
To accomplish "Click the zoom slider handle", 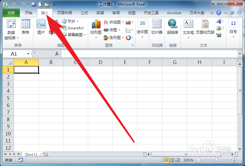I will [x=216, y=160].
